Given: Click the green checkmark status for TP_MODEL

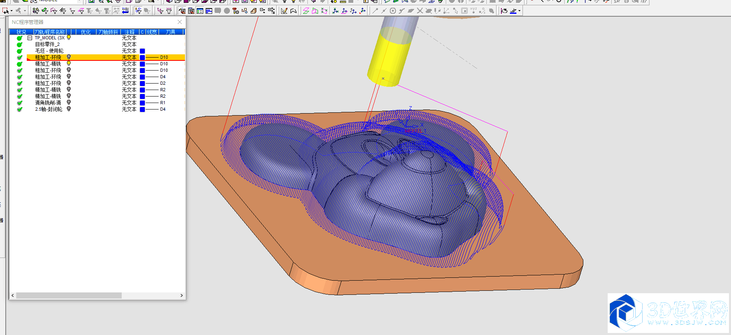Looking at the screenshot, I should [x=19, y=38].
